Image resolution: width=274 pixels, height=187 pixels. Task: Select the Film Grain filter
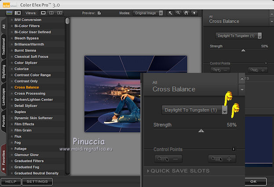(23, 130)
